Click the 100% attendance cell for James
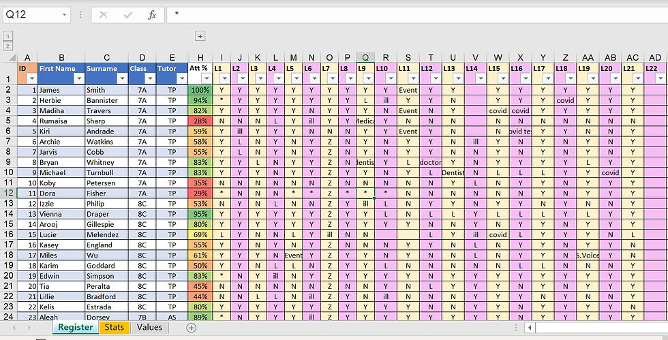The height and width of the screenshot is (340, 668). [200, 90]
